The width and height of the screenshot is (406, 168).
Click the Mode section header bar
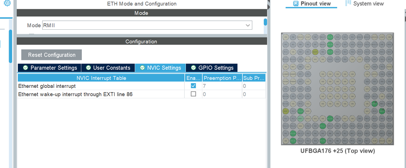(142, 13)
